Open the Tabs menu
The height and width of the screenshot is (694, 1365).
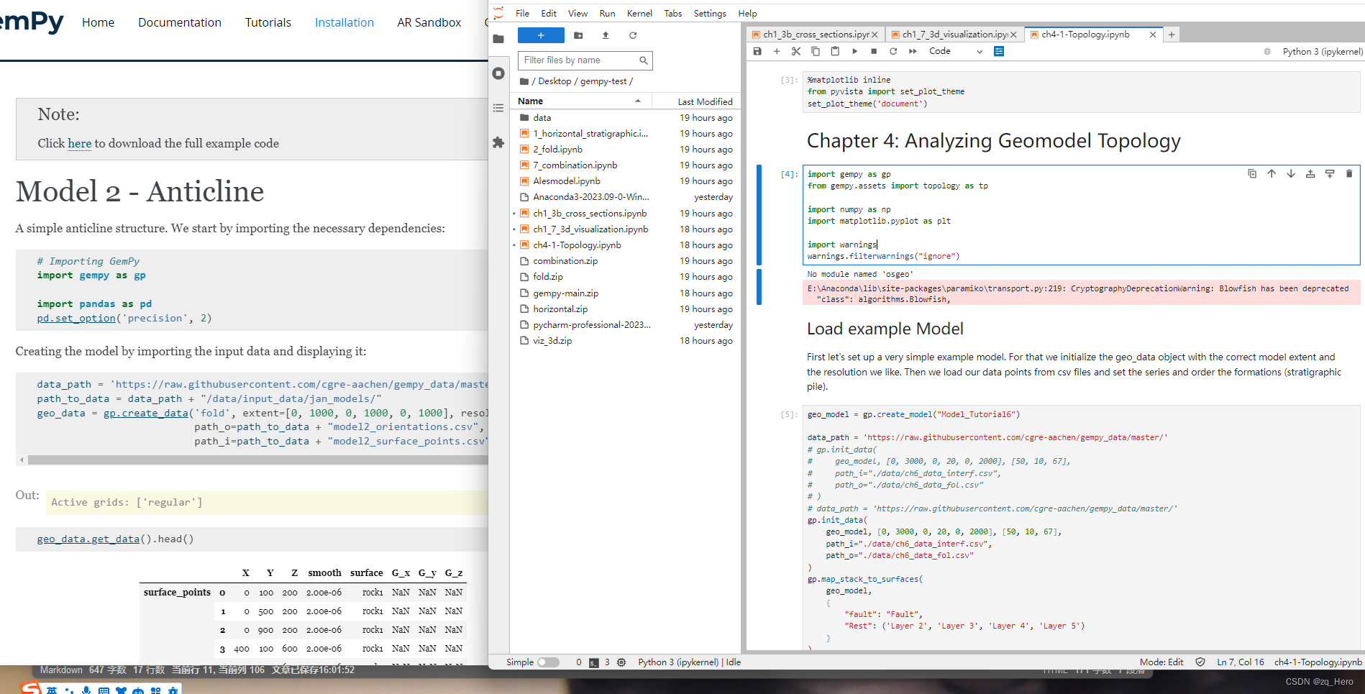672,14
